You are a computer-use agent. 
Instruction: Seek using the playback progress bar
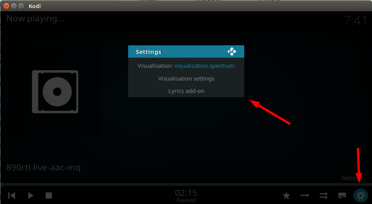point(186,184)
